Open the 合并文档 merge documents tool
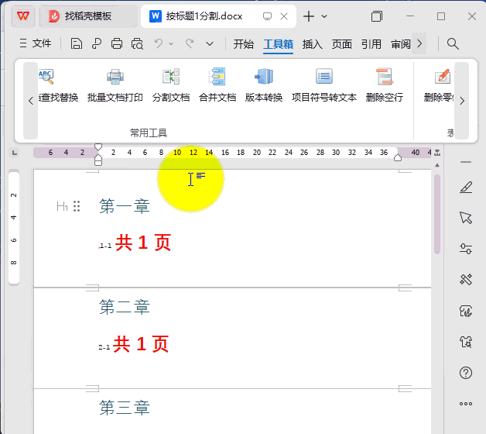 pos(217,85)
